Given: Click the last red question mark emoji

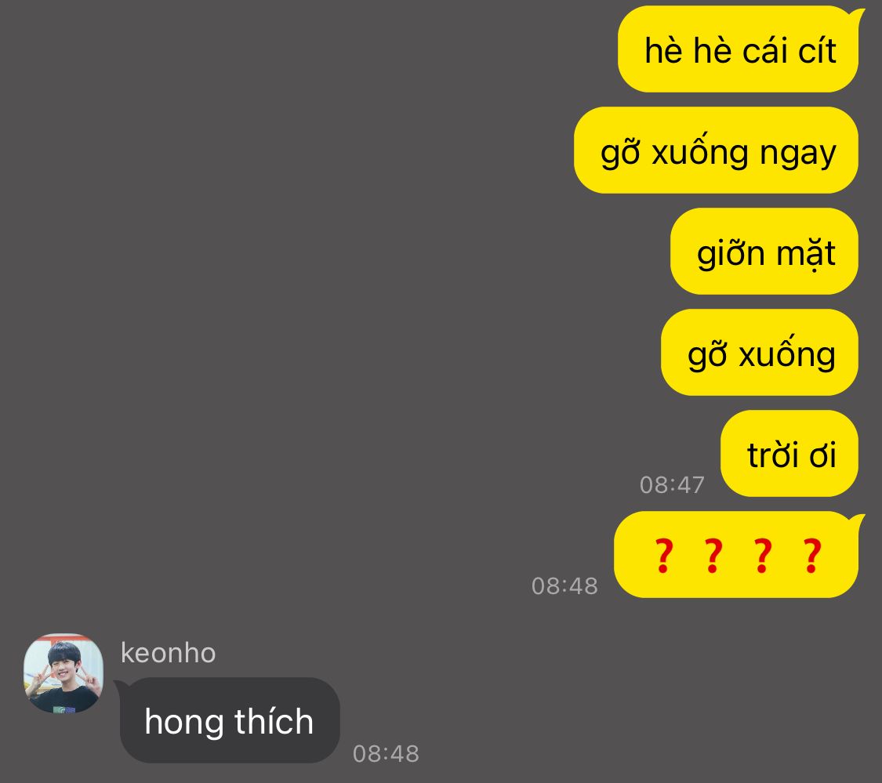Looking at the screenshot, I should click(812, 556).
